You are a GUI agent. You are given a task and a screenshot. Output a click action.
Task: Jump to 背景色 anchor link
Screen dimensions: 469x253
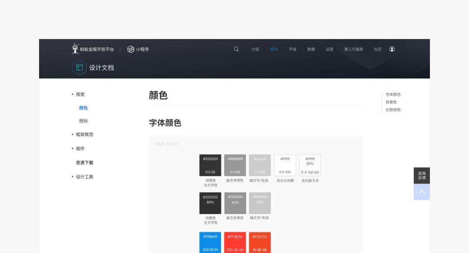391,102
